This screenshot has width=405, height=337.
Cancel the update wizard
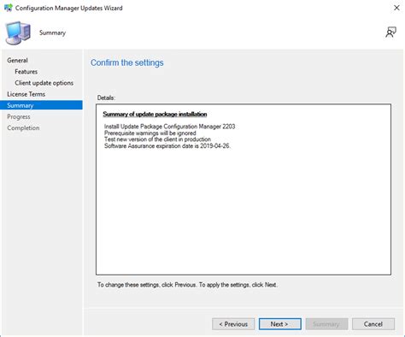[373, 324]
